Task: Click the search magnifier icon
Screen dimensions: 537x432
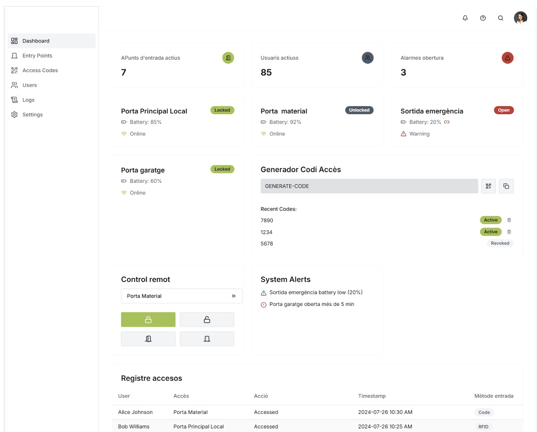Action: [500, 18]
